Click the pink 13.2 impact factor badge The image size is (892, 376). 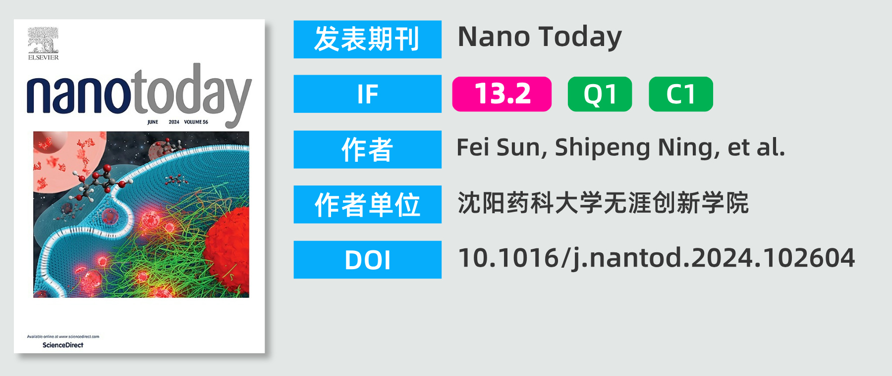tap(502, 94)
